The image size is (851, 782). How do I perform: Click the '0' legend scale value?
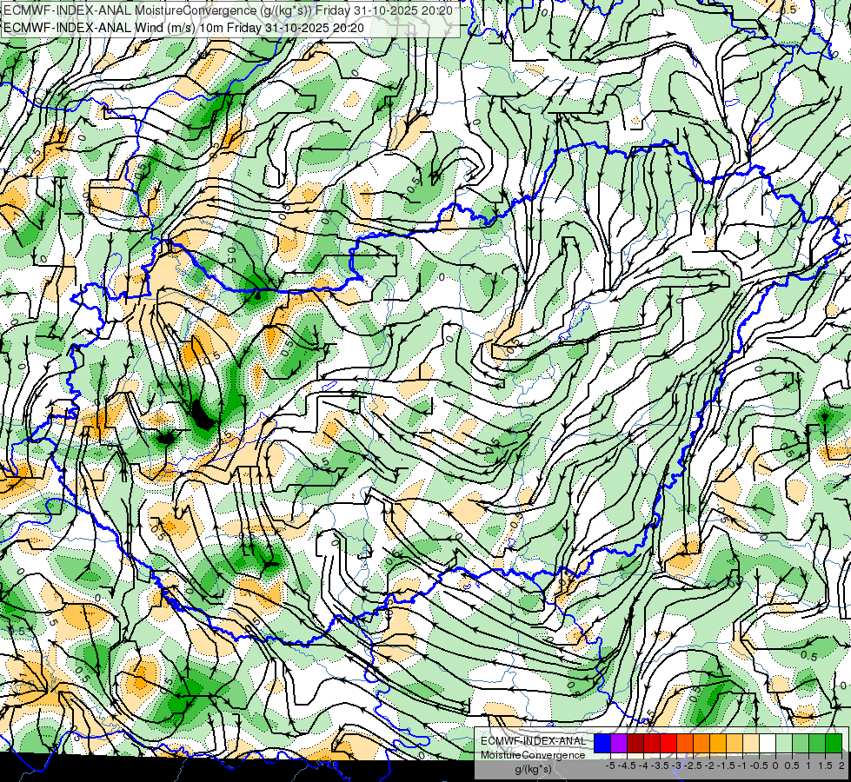point(775,765)
